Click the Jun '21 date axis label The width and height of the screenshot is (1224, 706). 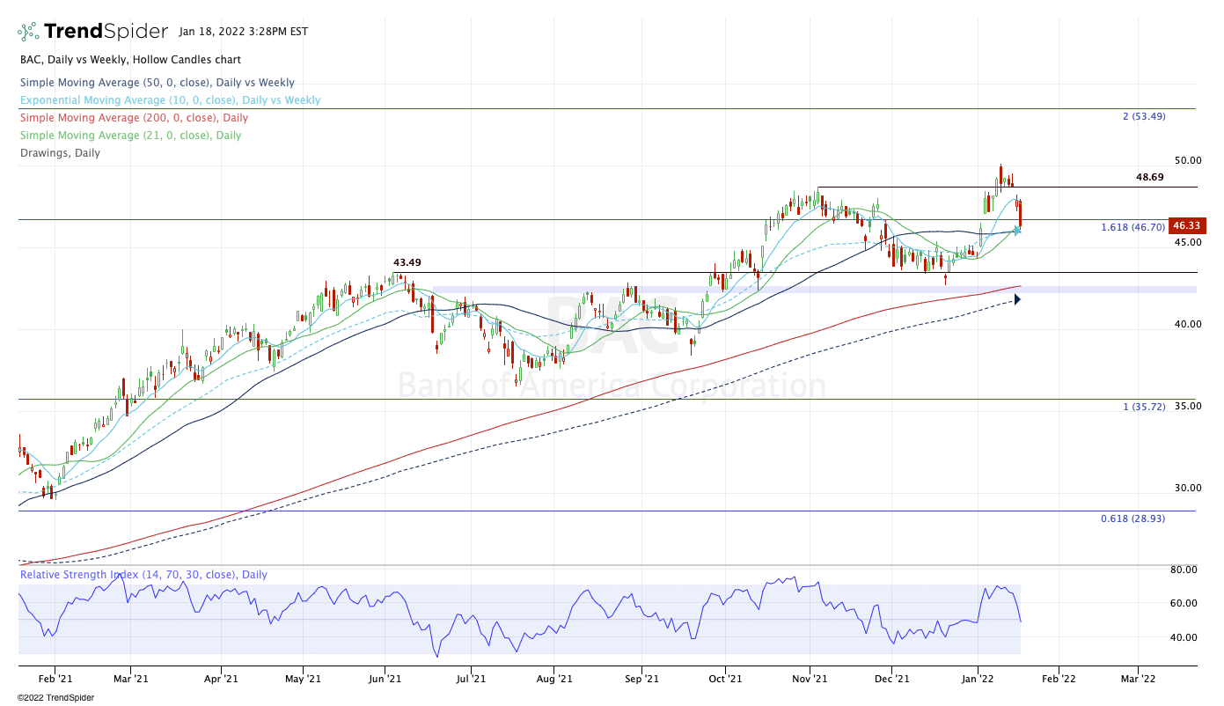385,679
